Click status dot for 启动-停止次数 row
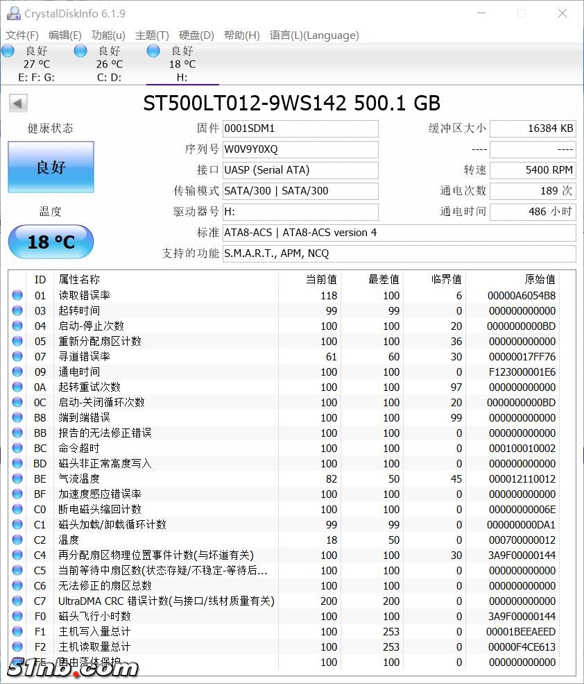 17,326
